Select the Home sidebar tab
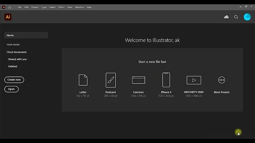 26,35
